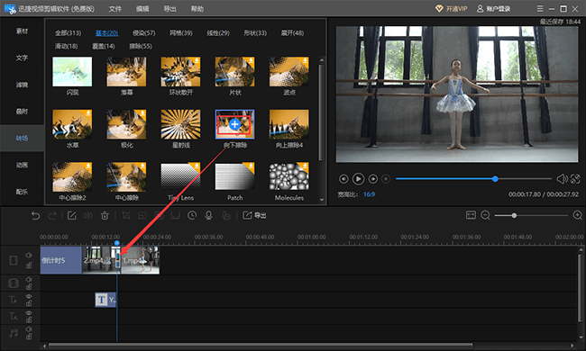586x351 pixels.
Task: Switch to the 滤镜 sidebar tab
Action: 22,85
